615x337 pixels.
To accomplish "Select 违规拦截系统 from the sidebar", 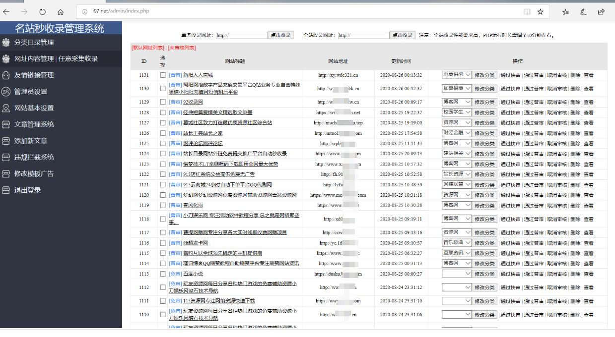I will pos(34,157).
